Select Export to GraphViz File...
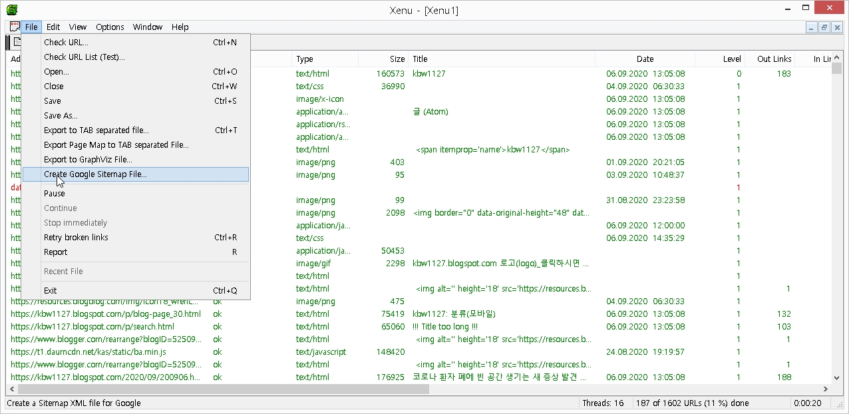 click(x=136, y=160)
